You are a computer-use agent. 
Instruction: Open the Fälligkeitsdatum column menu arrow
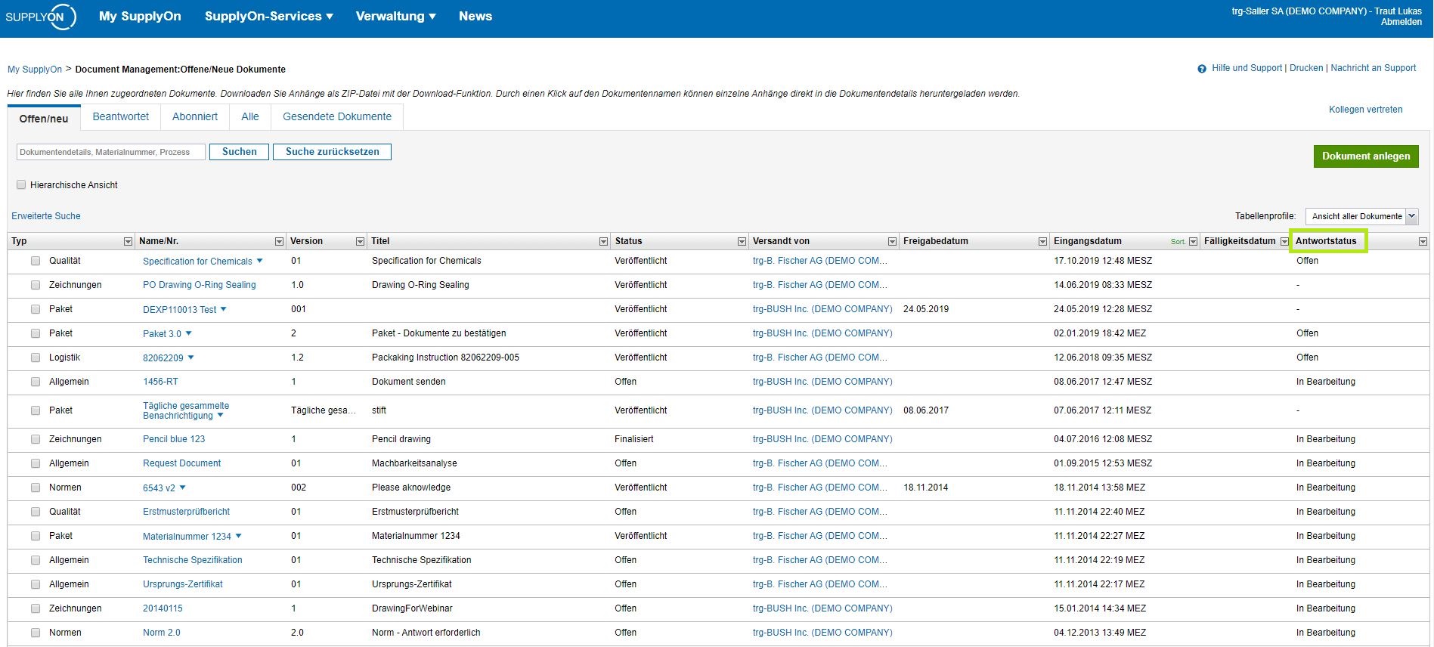pyautogui.click(x=1284, y=242)
